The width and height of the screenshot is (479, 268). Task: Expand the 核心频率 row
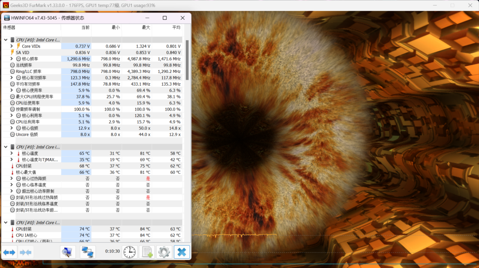[12, 59]
